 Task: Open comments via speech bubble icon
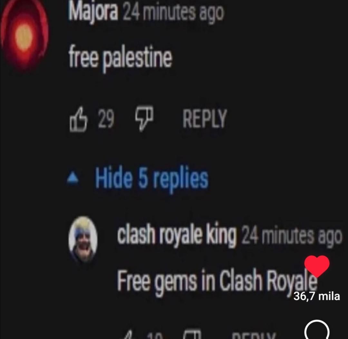317,330
